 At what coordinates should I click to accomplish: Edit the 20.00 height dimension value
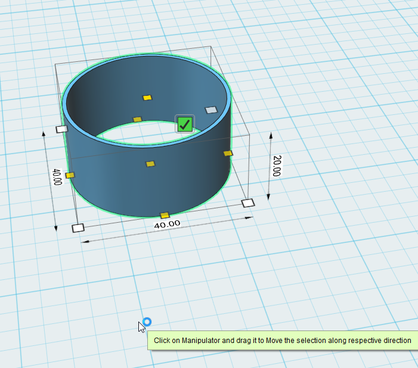(277, 166)
